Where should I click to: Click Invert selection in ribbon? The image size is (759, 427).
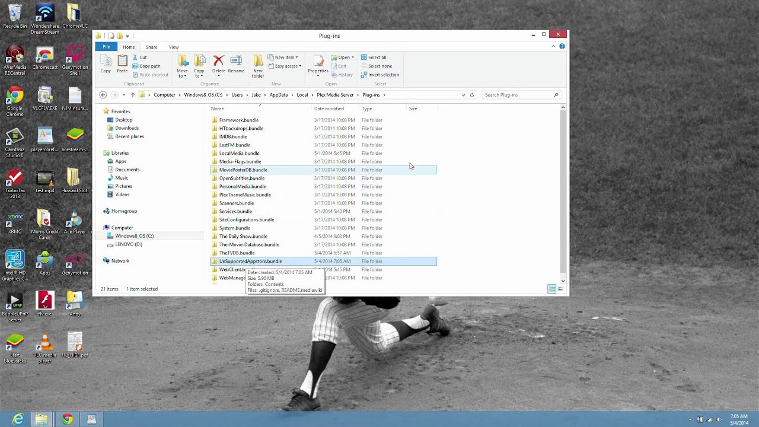(380, 75)
